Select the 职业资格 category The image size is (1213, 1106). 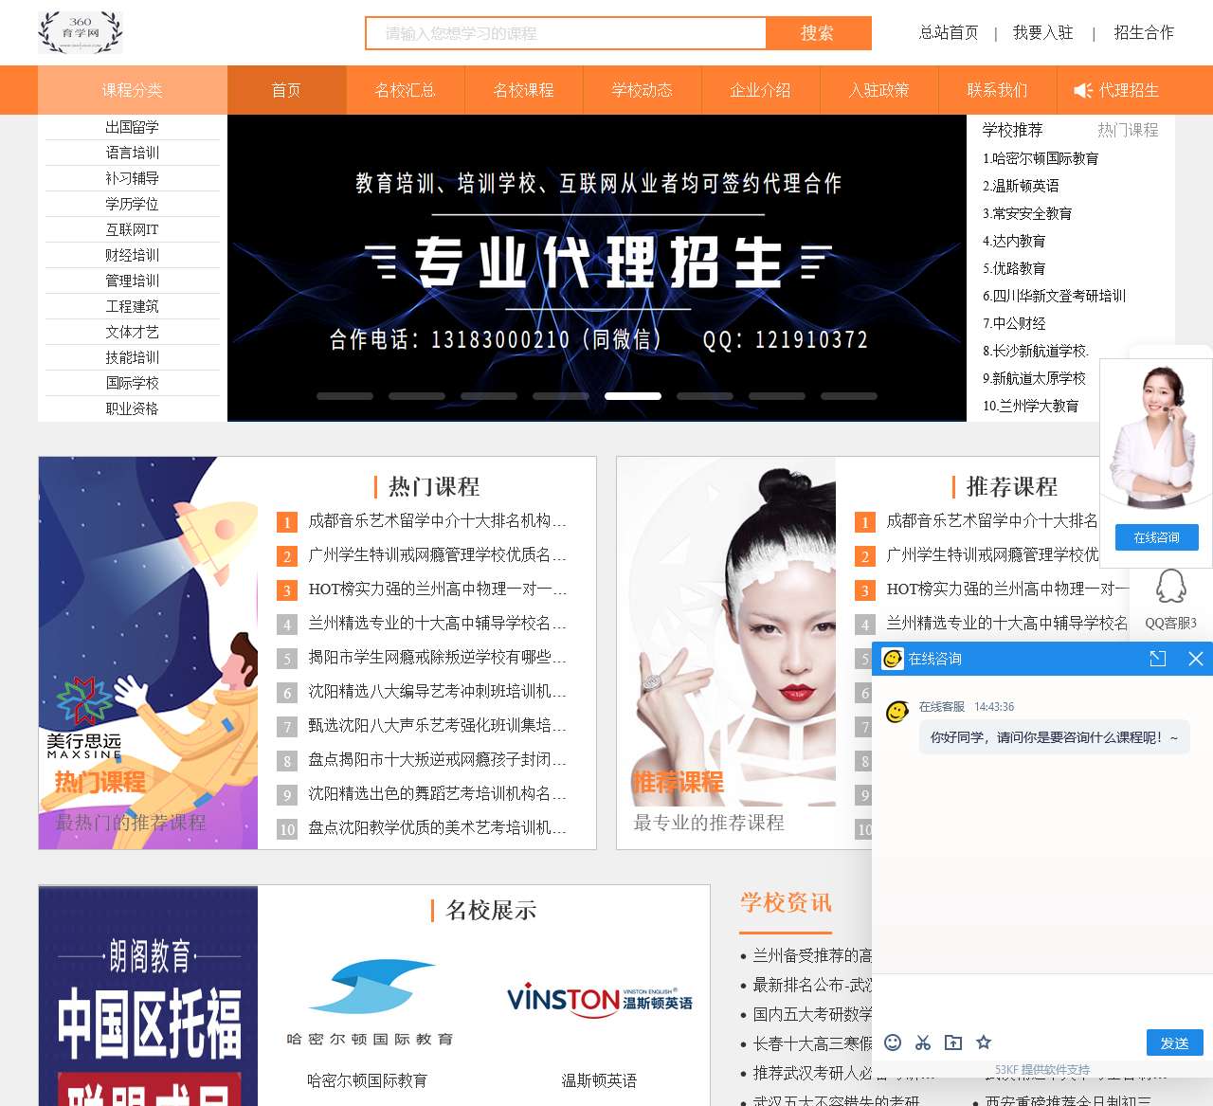[x=133, y=408]
